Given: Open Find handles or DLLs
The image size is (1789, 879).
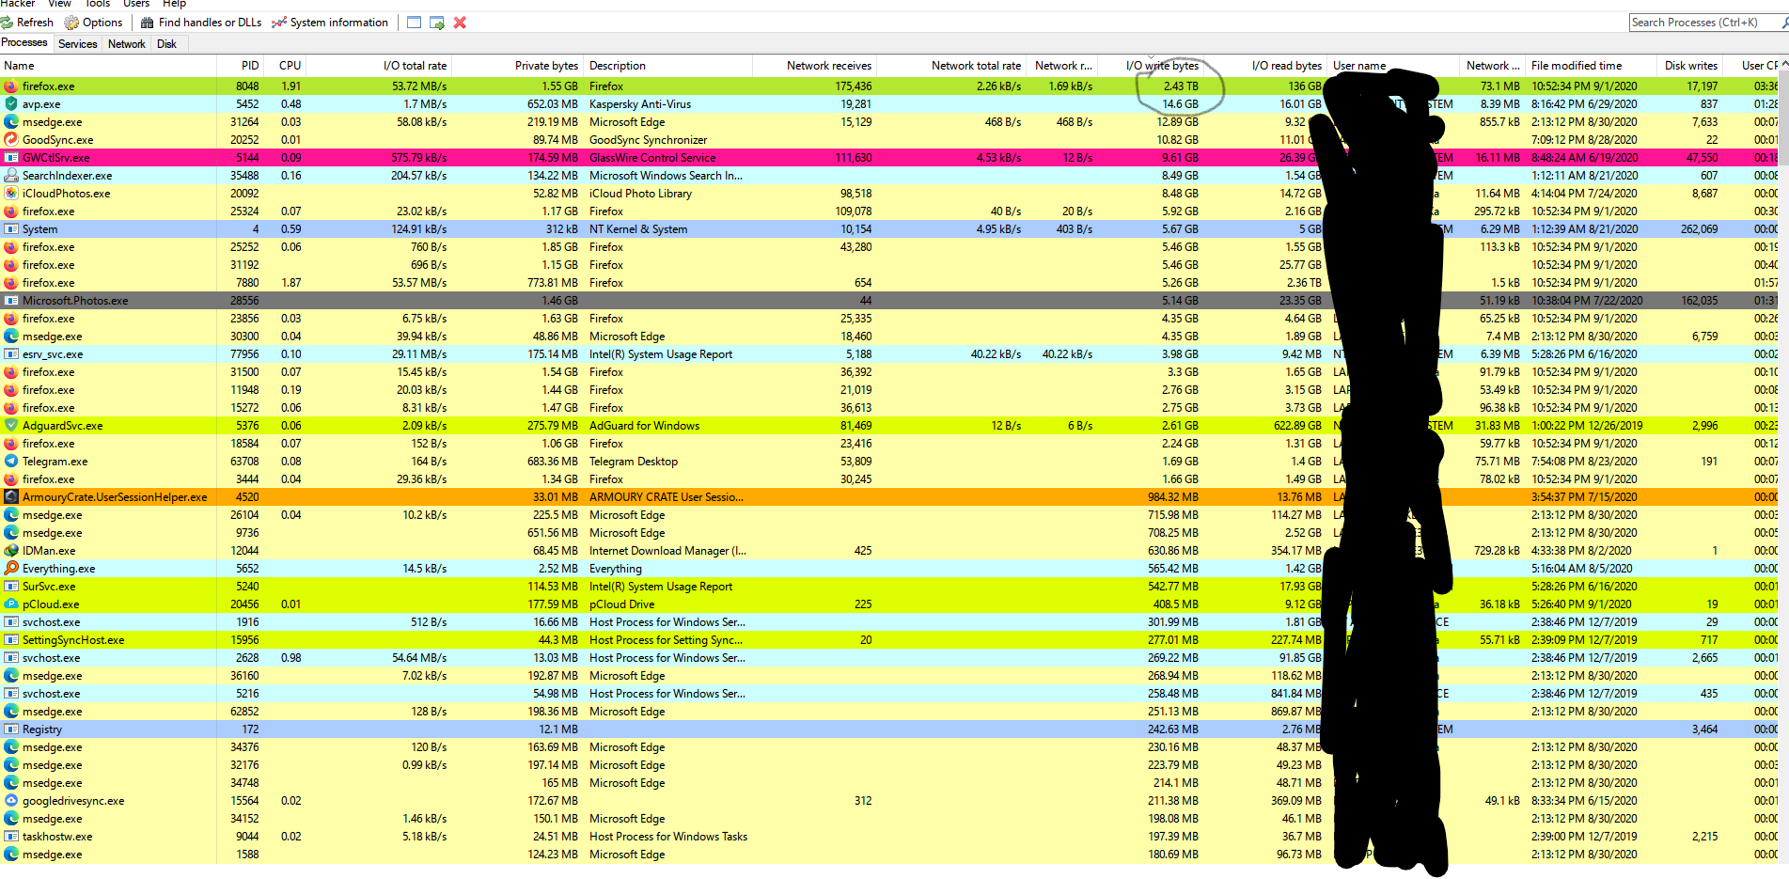Looking at the screenshot, I should coord(201,23).
